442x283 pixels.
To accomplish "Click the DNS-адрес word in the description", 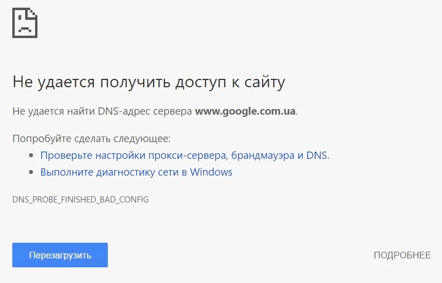I will pyautogui.click(x=121, y=111).
